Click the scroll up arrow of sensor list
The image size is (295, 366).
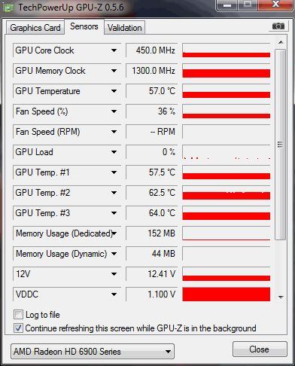[x=281, y=42]
